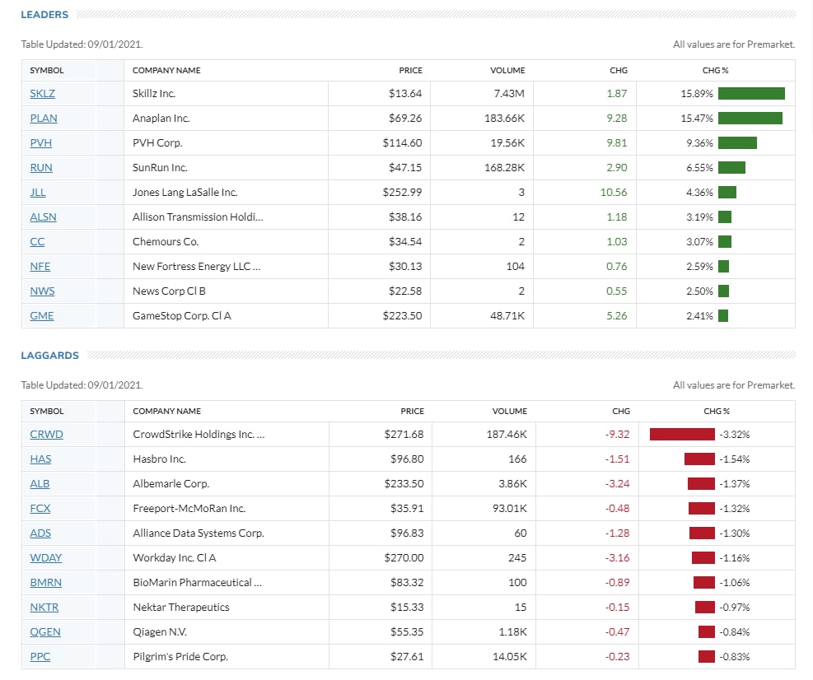Open the PLAN symbol link
813x680 pixels.
(44, 119)
